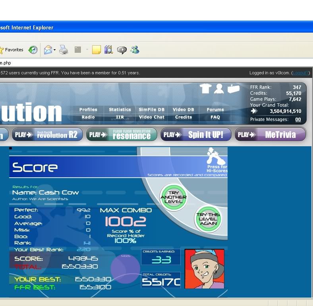This screenshot has height=306, width=313.
Task: Click the Private Messages count 00
Action: click(x=298, y=120)
